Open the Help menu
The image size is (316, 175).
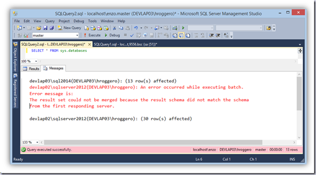click(121, 21)
